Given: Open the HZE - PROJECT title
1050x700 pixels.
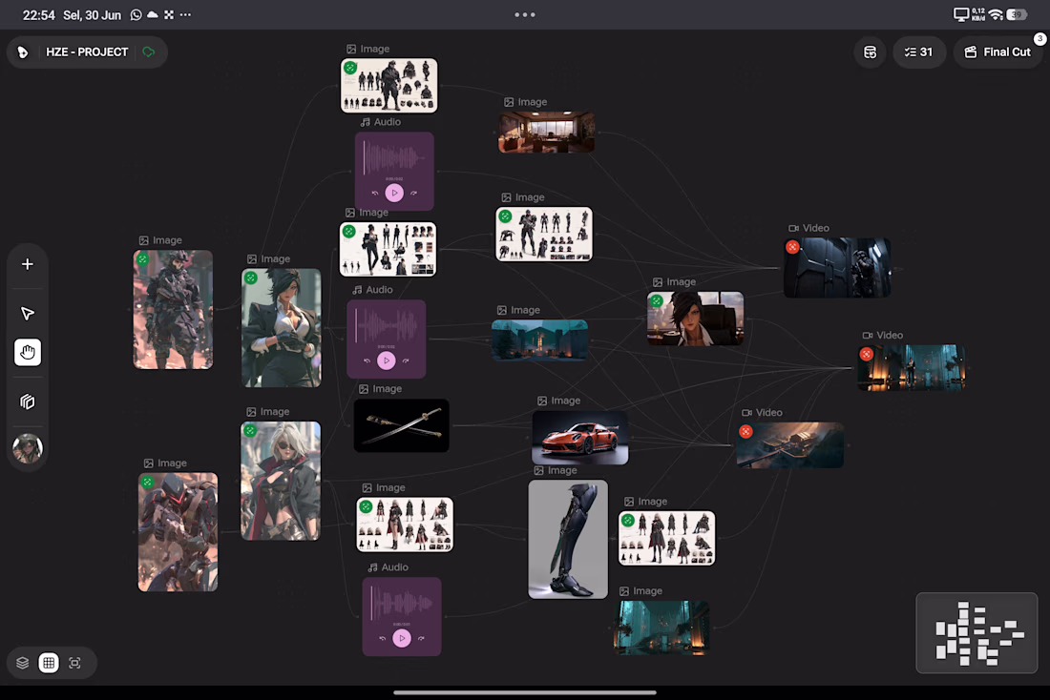Looking at the screenshot, I should coord(87,52).
